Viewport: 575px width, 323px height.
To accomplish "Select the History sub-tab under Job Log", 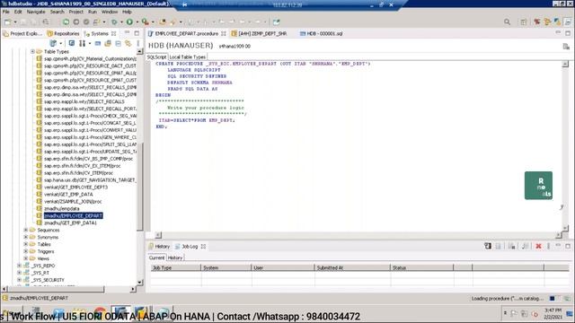I will [175, 258].
